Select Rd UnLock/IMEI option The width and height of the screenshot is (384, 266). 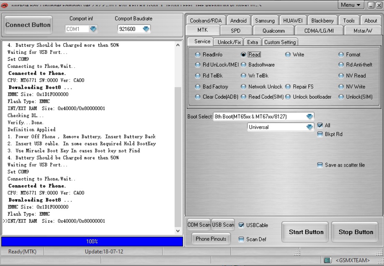pyautogui.click(x=216, y=65)
